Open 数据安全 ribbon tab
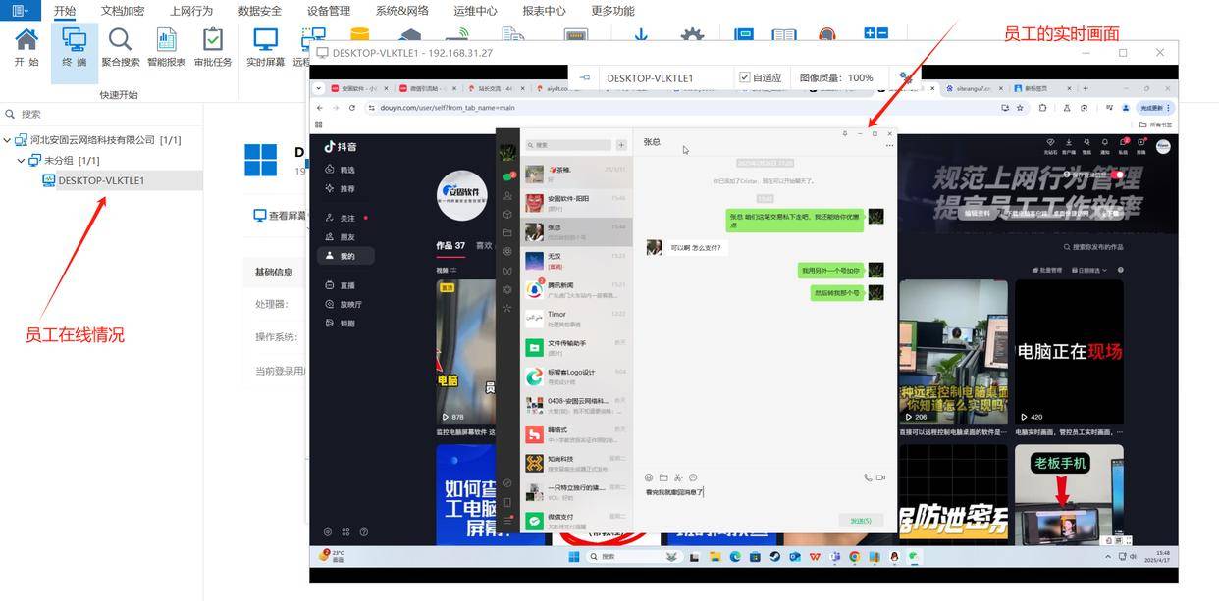 [x=260, y=11]
